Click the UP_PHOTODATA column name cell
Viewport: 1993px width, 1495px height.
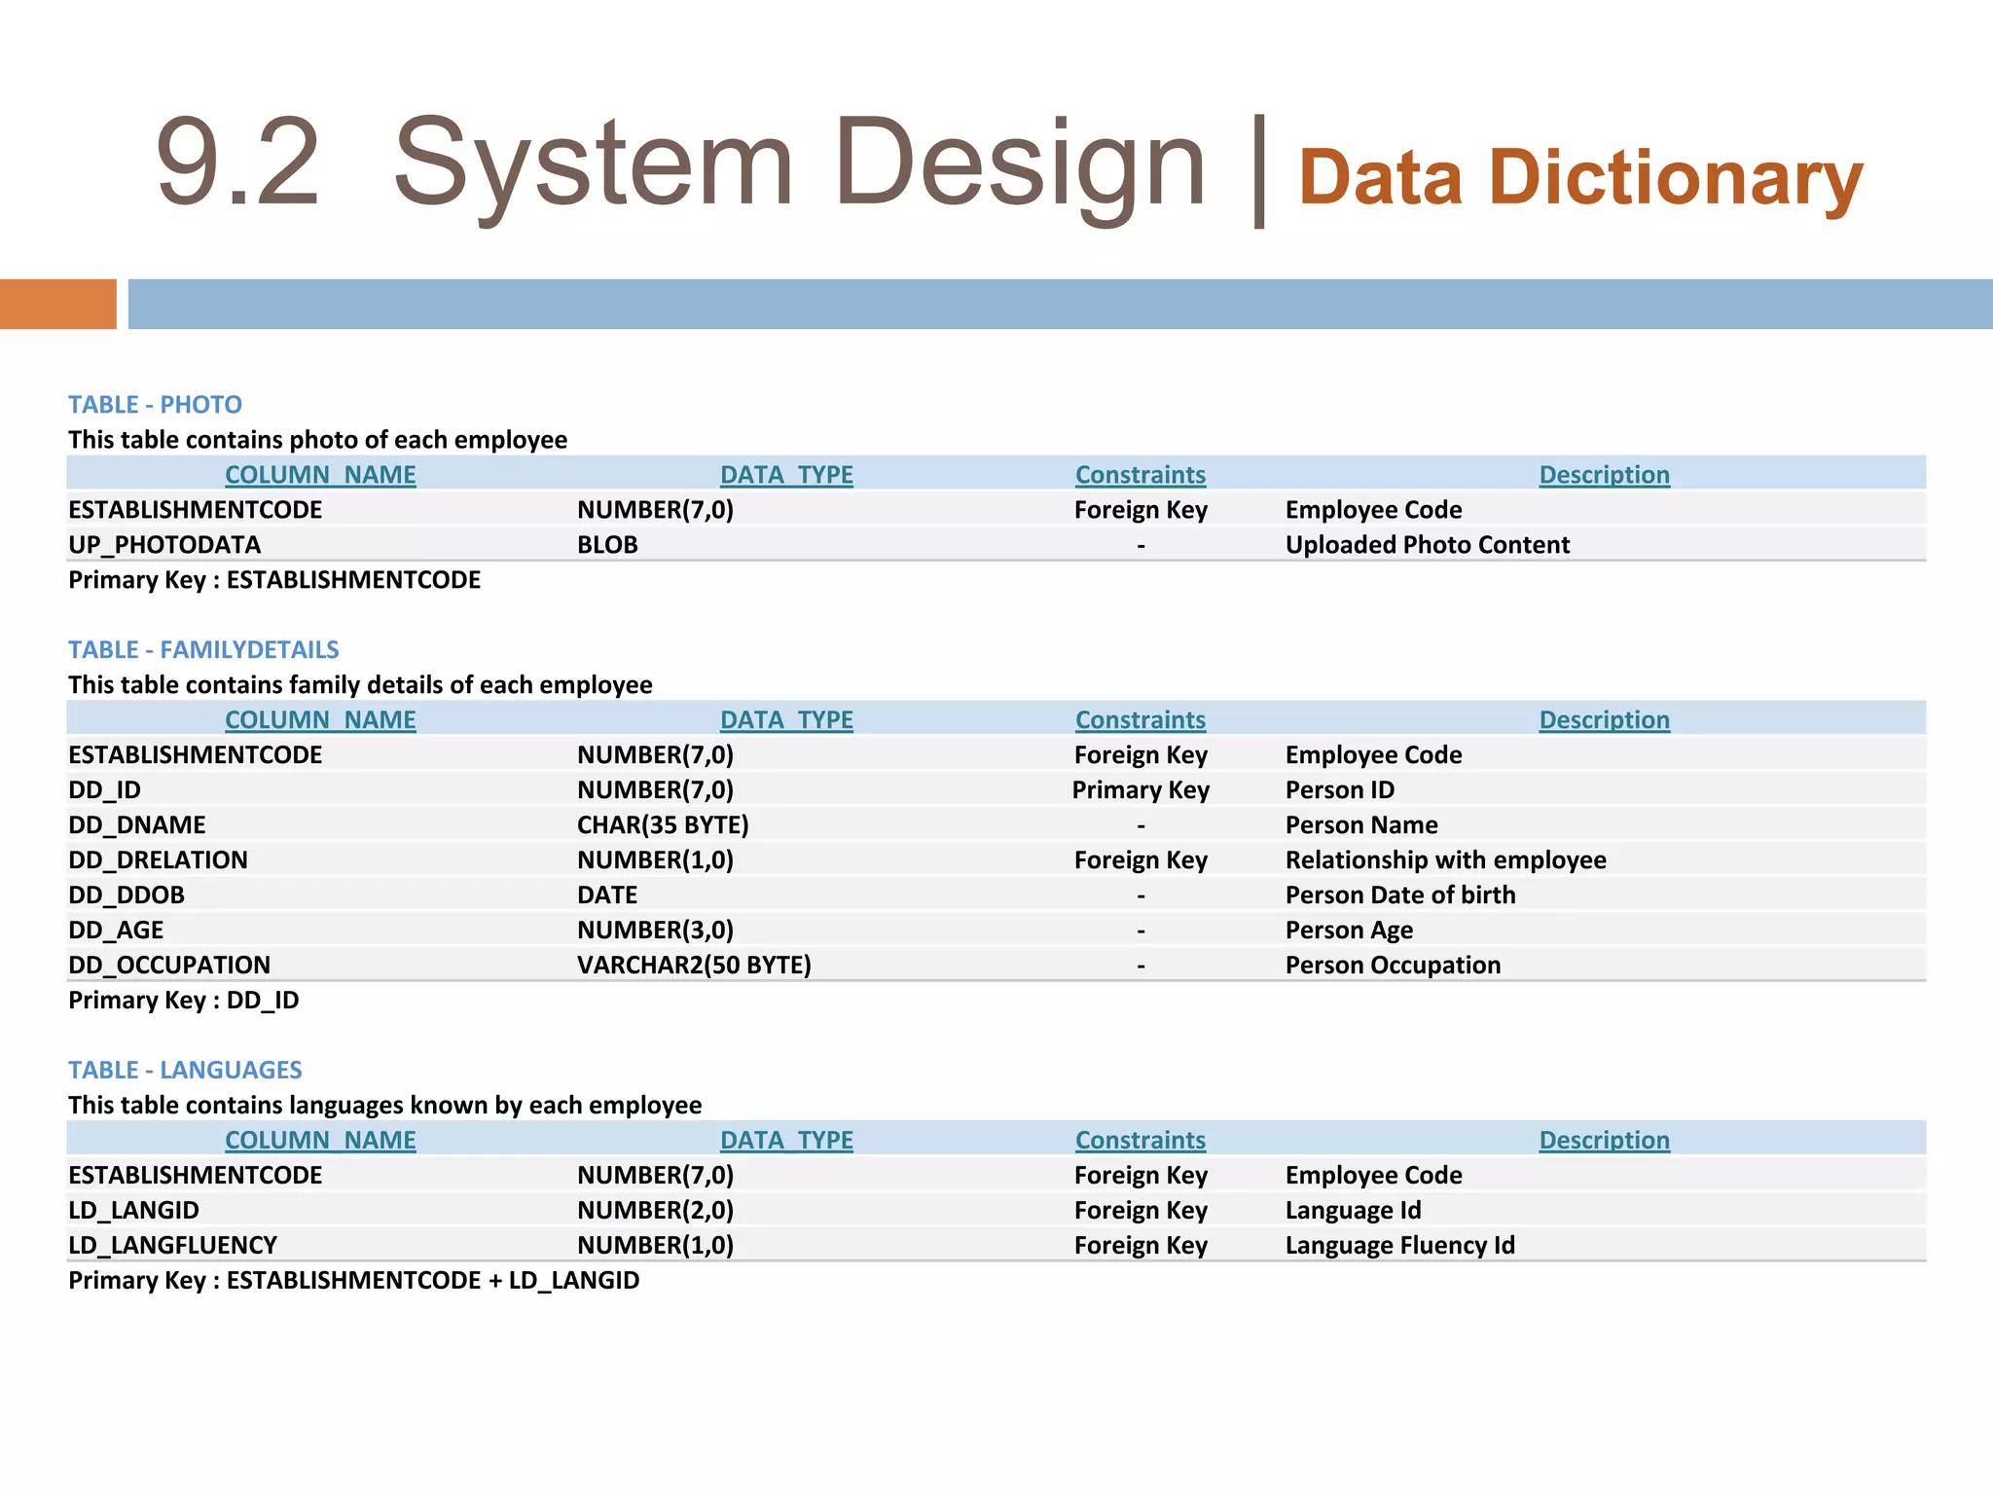point(164,545)
